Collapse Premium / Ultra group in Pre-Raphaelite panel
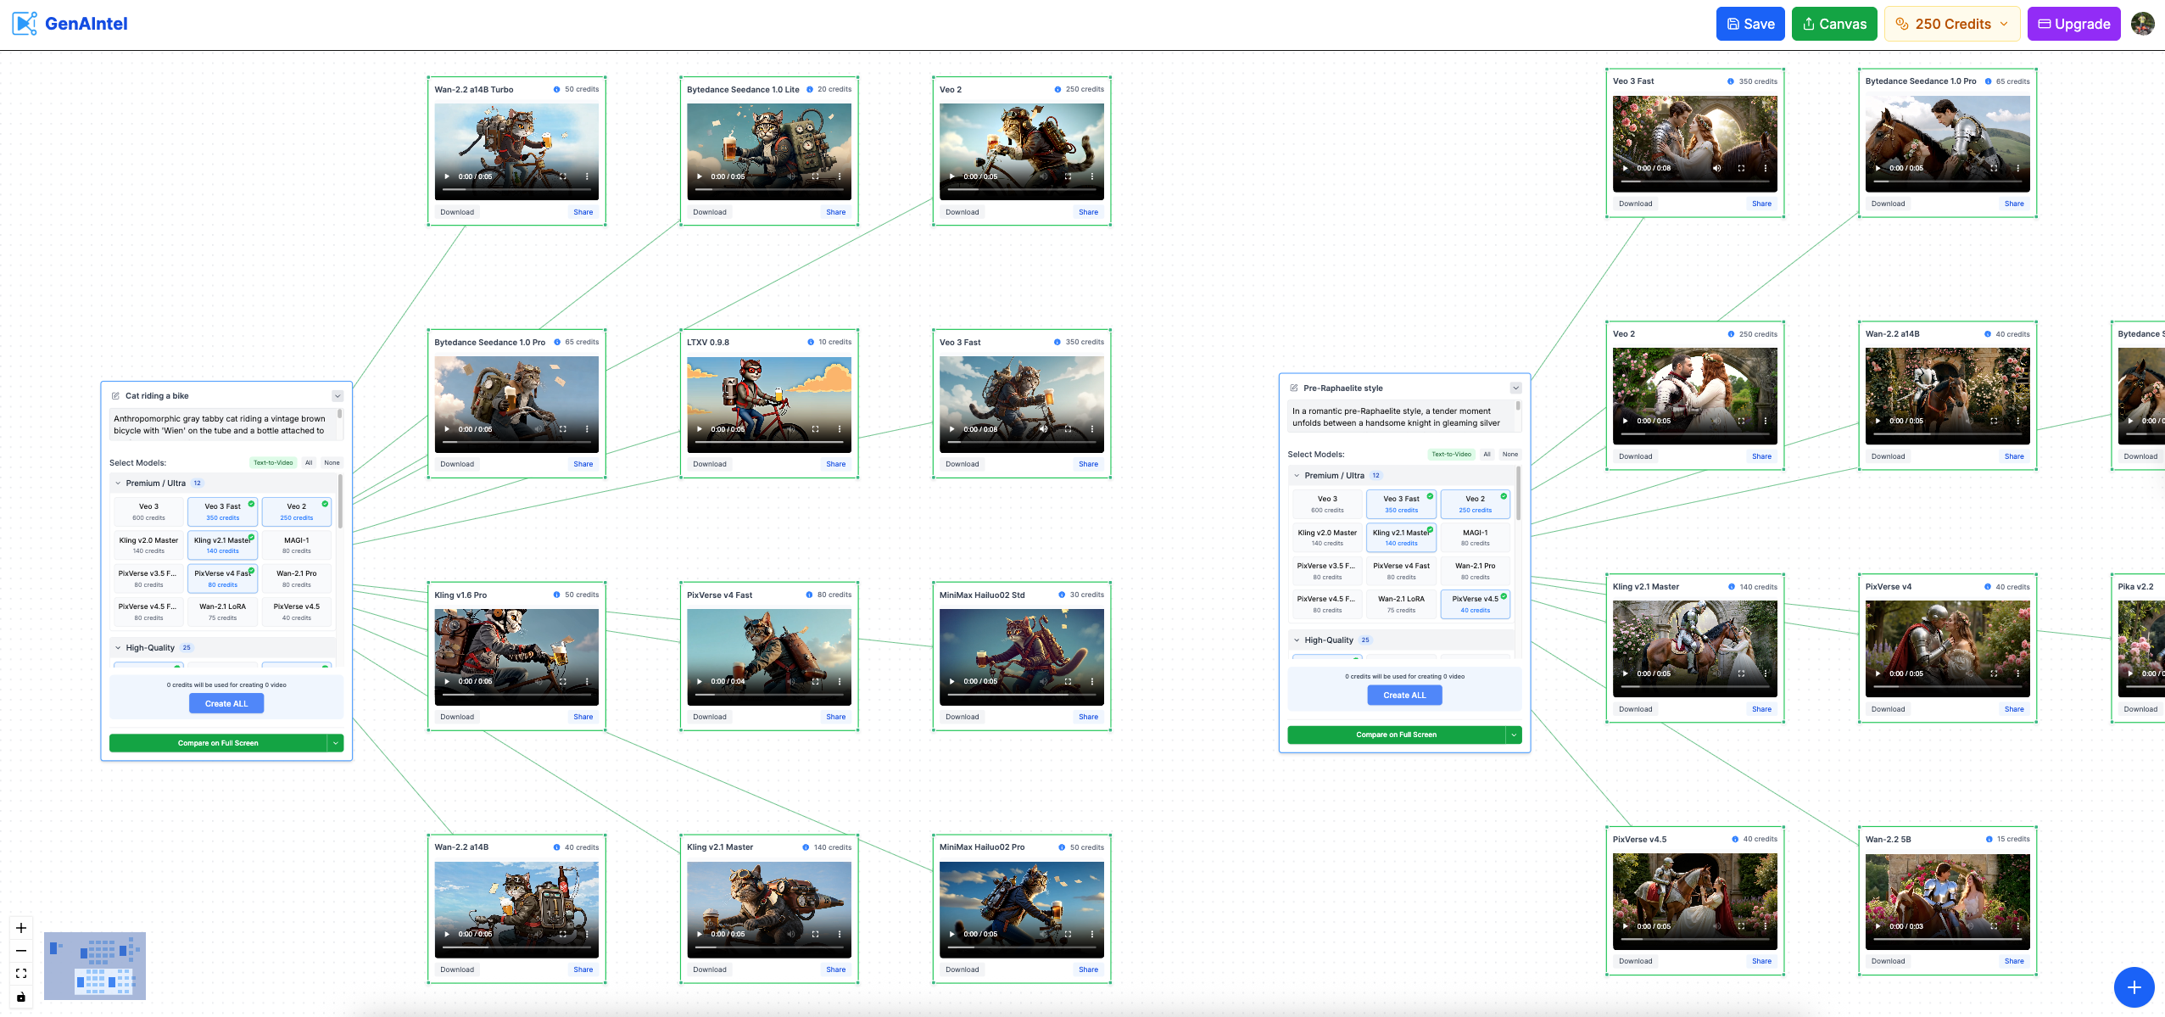 [x=1297, y=476]
